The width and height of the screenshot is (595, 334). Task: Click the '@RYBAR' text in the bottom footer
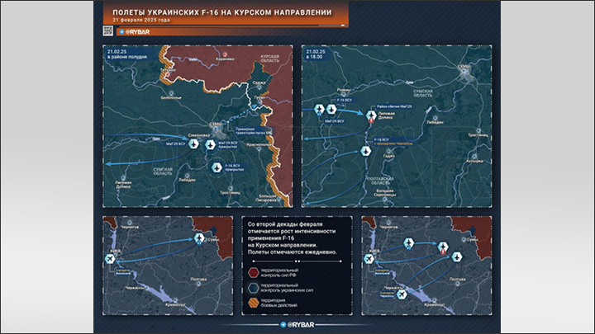[301, 325]
